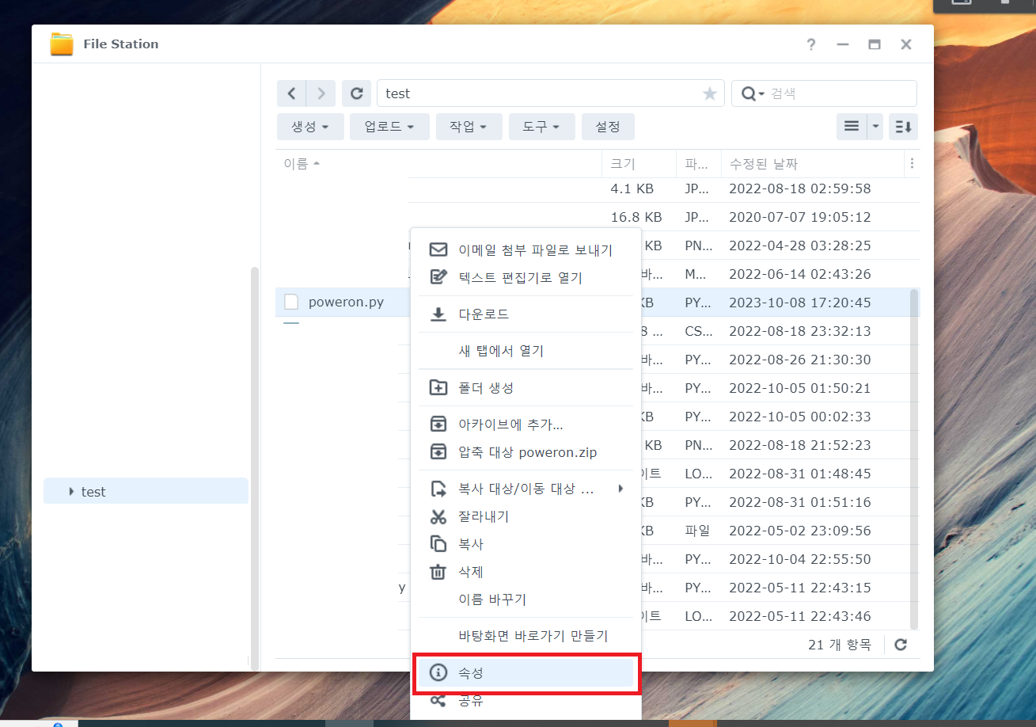Choose 텍스트 편집기로 열기 menu item
The width and height of the screenshot is (1036, 727).
[x=526, y=278]
